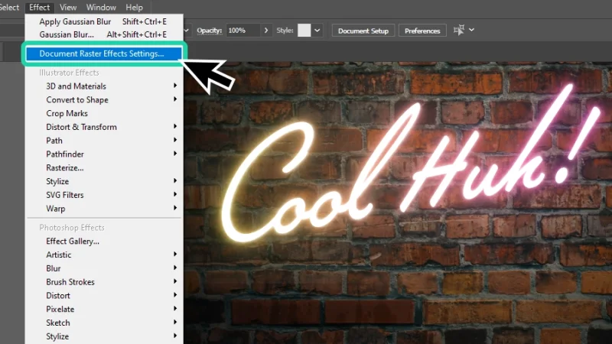Image resolution: width=612 pixels, height=344 pixels.
Task: Open the Select menu
Action: point(8,8)
